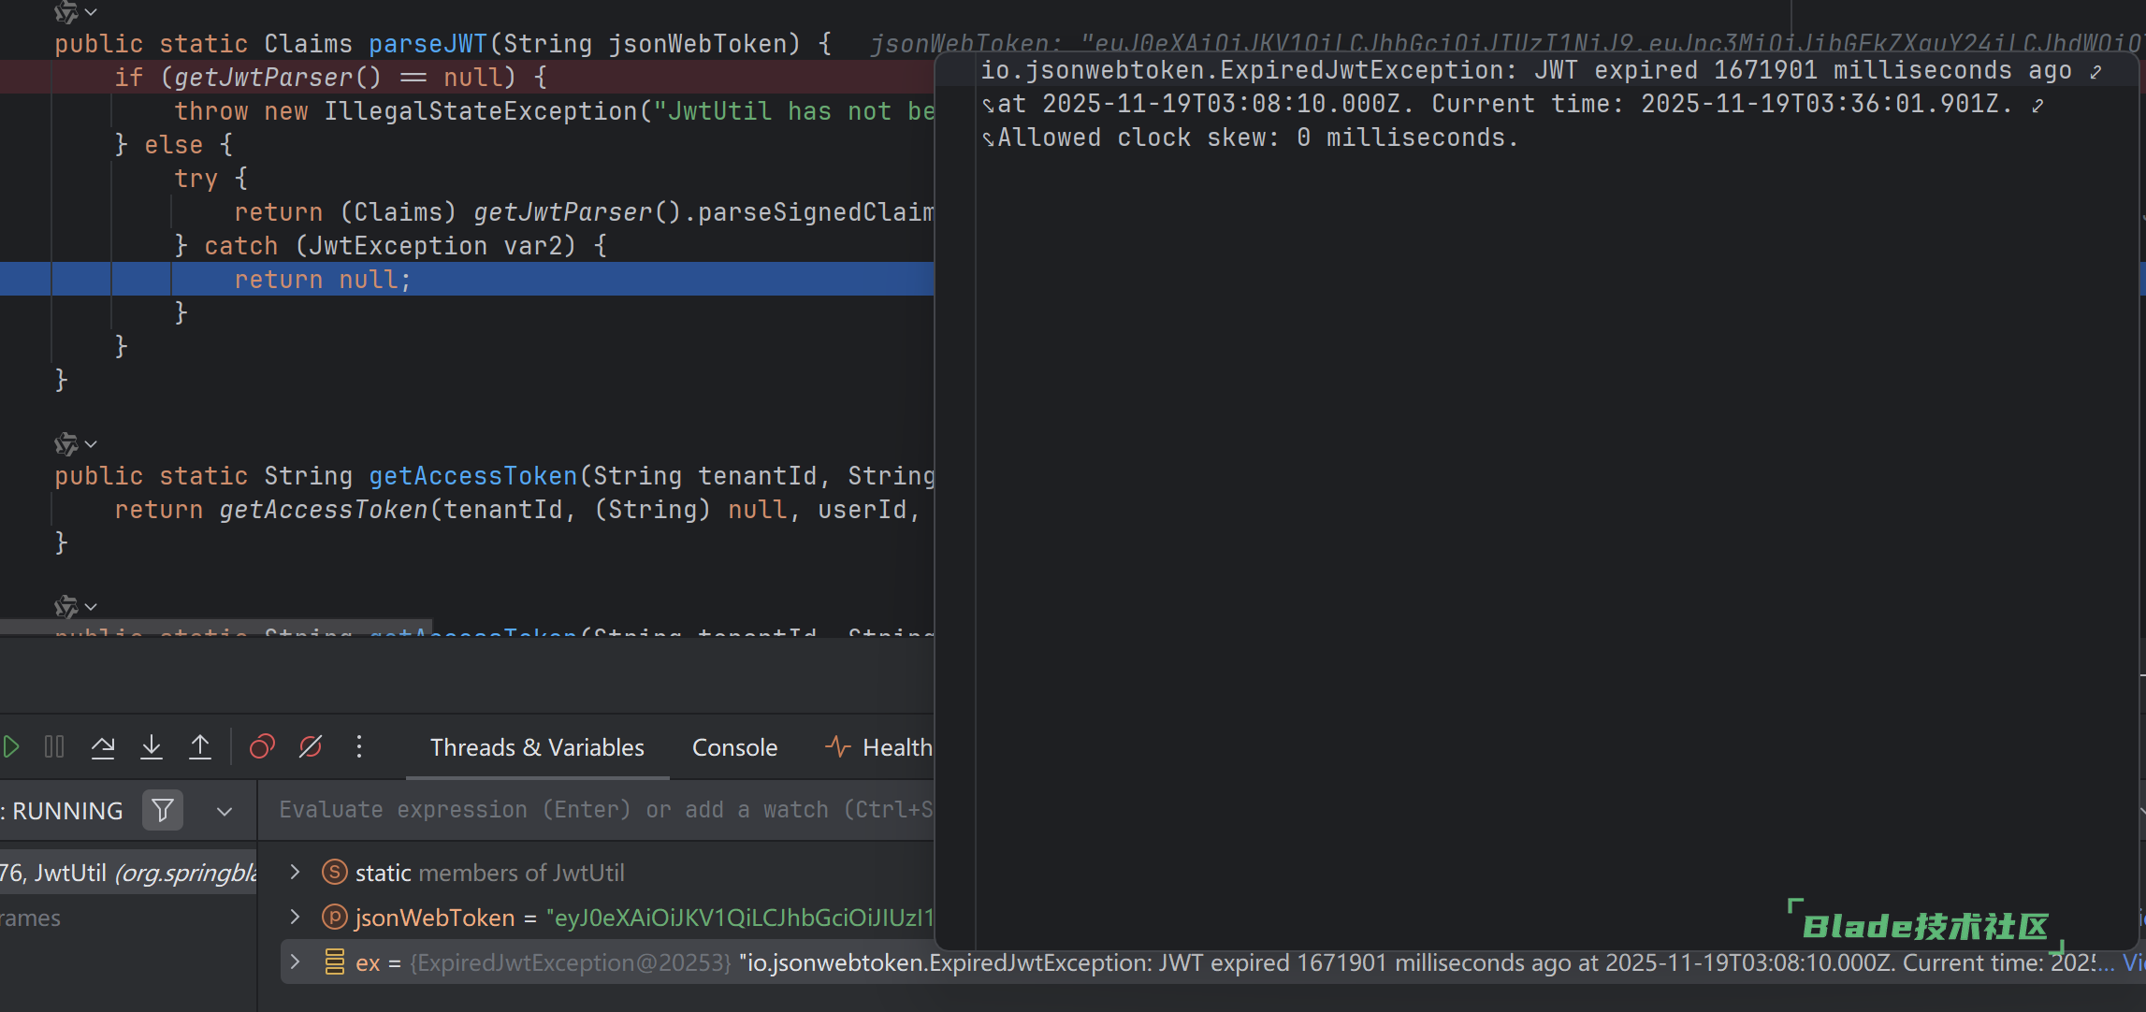
Task: Open the debugger more-options three-dot menu
Action: click(359, 746)
